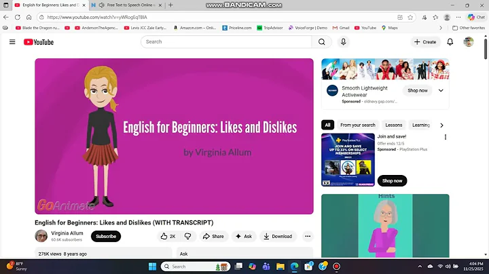Subscribe to Virginia Allum channel
Screen dimensions: 489x274
point(106,236)
